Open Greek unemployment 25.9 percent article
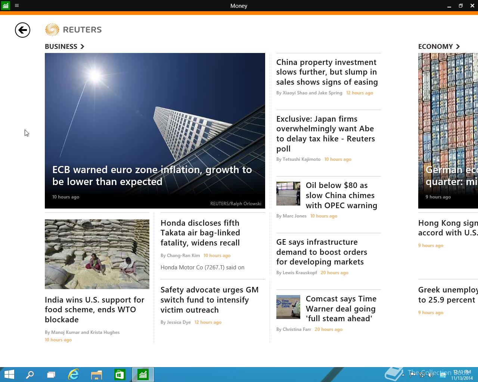Screen dimensions: 478x382 click(x=448, y=295)
